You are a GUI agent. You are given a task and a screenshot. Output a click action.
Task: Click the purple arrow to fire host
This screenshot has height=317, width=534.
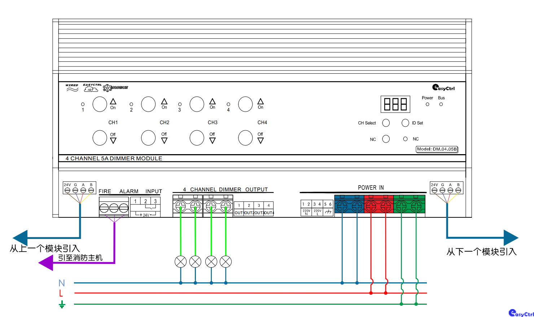coord(46,263)
